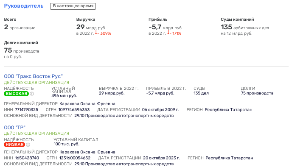Click the Руководитель section heading
The height and width of the screenshot is (167, 289).
[x=24, y=6]
